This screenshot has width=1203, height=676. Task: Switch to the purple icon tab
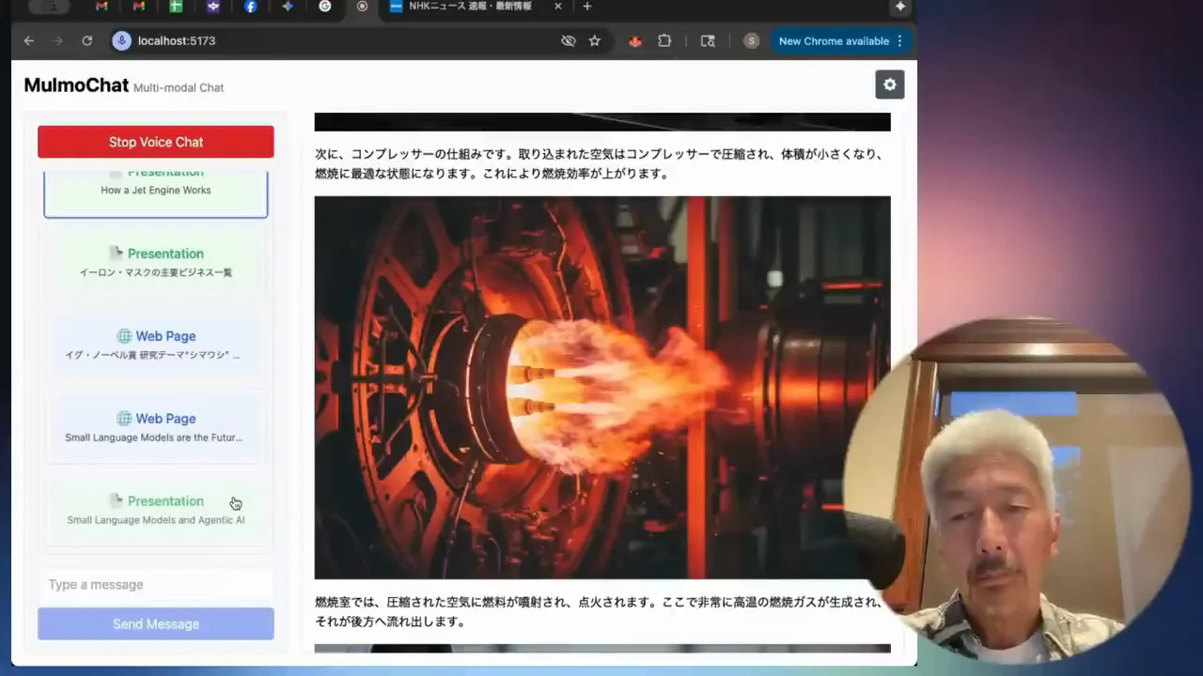click(x=213, y=7)
